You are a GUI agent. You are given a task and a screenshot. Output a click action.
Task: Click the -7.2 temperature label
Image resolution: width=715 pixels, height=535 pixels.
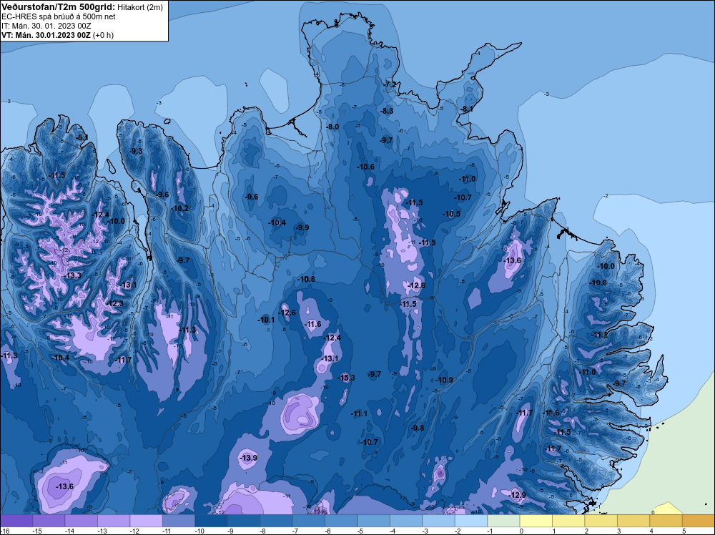pyautogui.click(x=390, y=85)
